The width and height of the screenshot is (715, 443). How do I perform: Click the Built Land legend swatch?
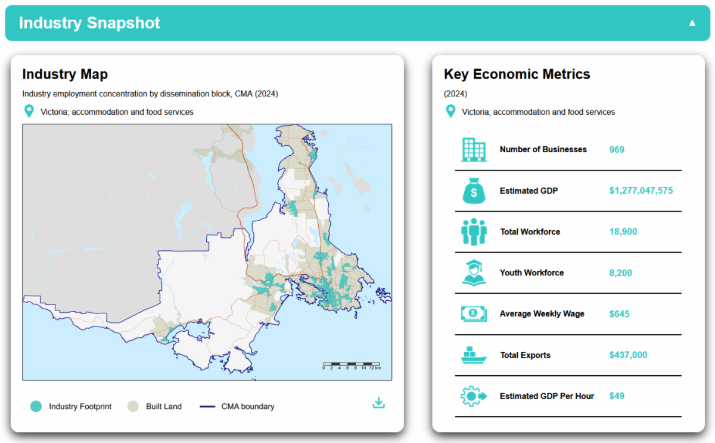tap(133, 407)
